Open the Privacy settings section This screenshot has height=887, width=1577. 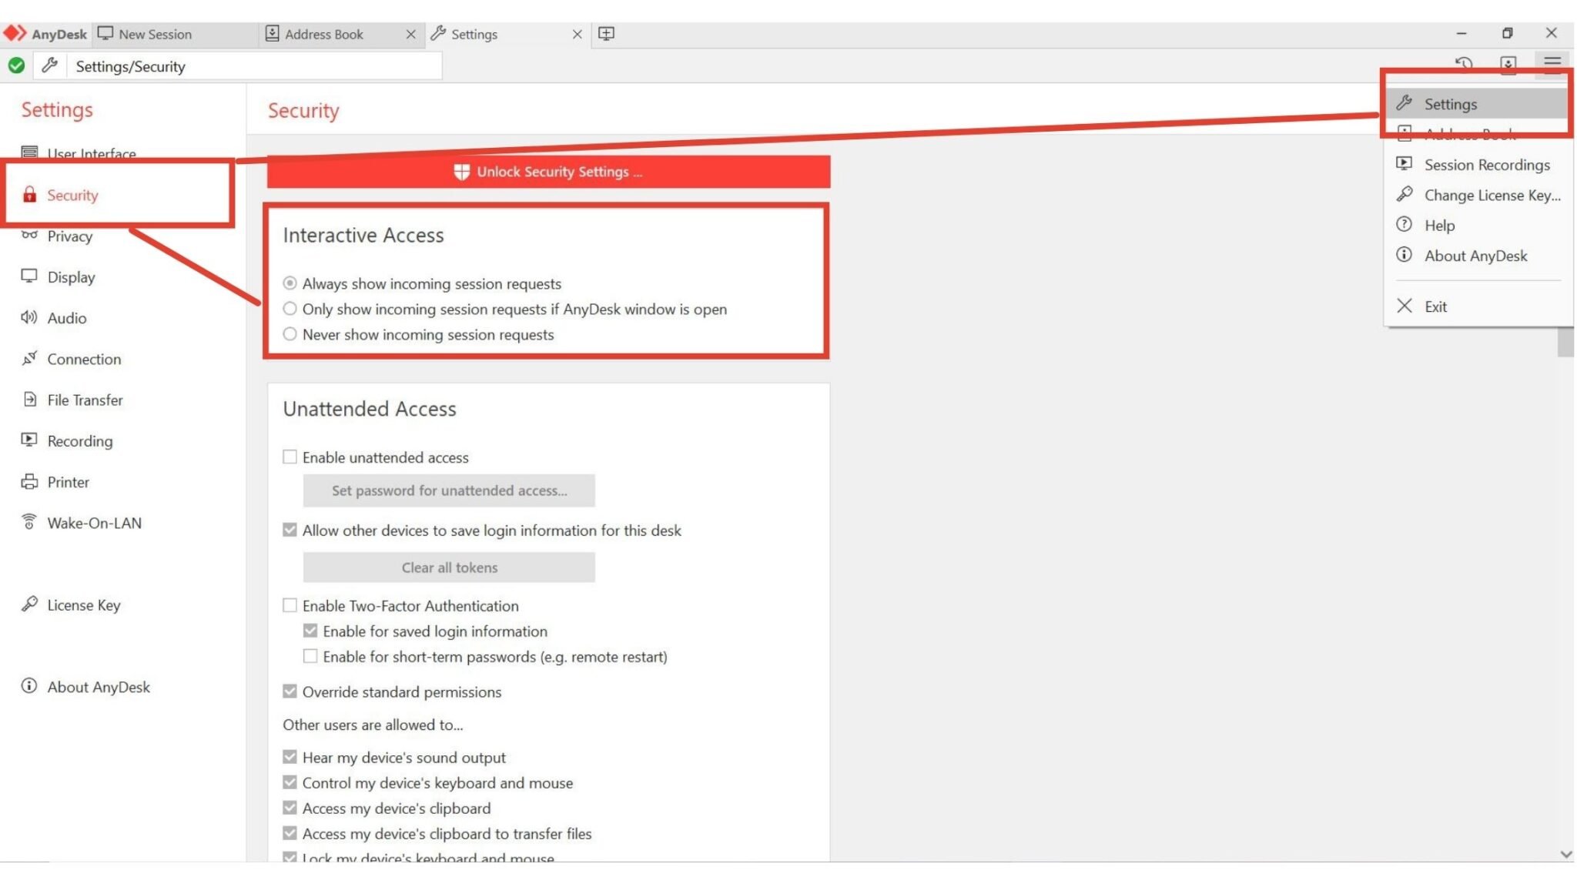pos(123,236)
